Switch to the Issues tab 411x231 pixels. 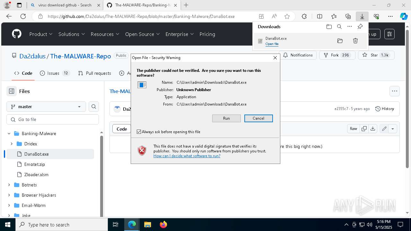[x=55, y=73]
